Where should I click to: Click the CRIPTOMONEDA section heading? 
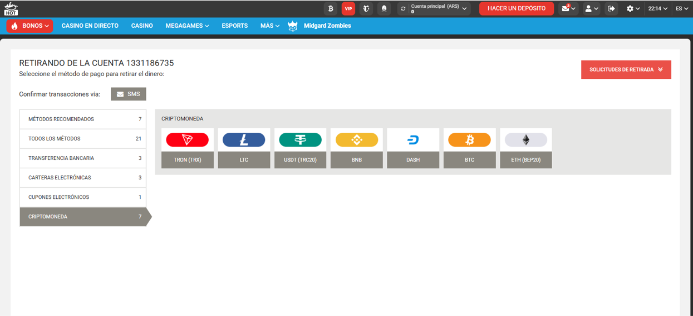(x=183, y=119)
